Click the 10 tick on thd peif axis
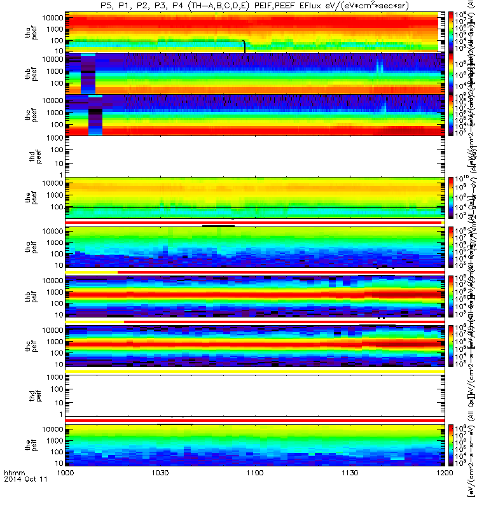 pos(59,403)
